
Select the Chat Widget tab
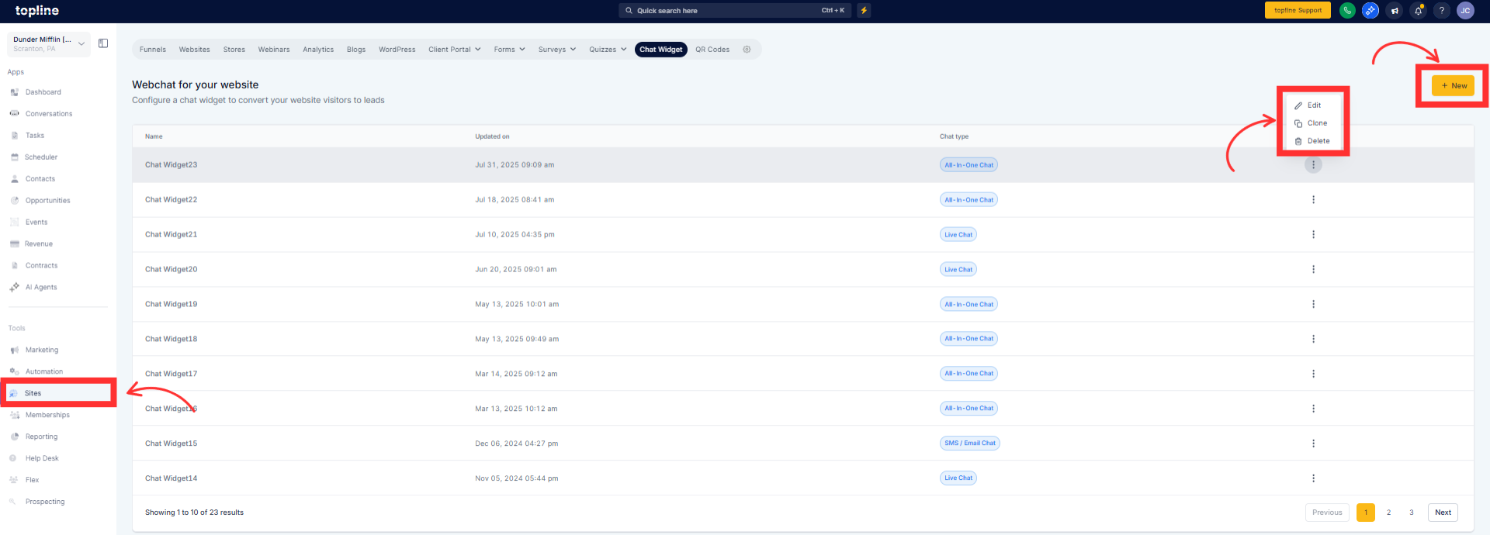tap(661, 50)
